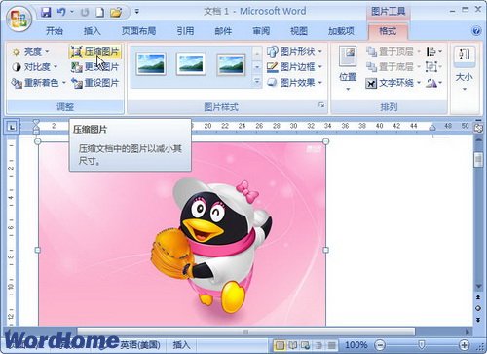Go to the 邮件 tab

[x=223, y=31]
